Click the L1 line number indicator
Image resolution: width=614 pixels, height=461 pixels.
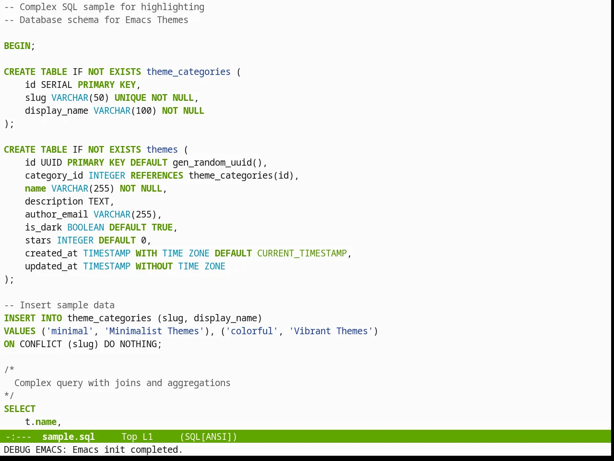click(147, 437)
